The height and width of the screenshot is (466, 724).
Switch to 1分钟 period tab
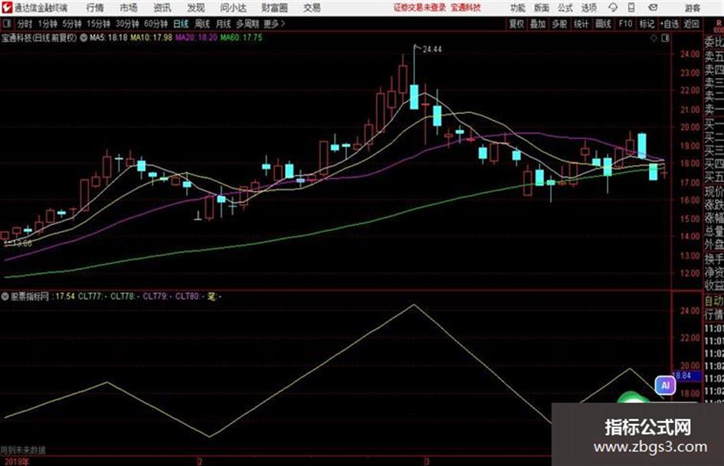pyautogui.click(x=47, y=24)
